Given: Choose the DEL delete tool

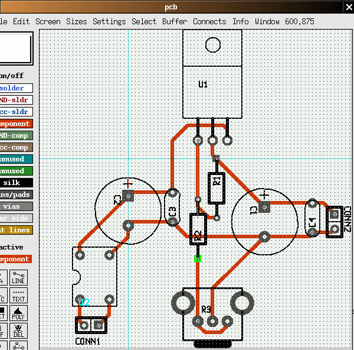Looking at the screenshot, I should point(18,330).
